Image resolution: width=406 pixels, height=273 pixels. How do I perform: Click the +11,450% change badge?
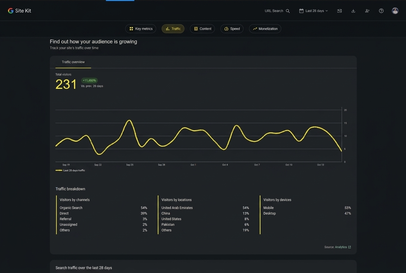tap(89, 80)
